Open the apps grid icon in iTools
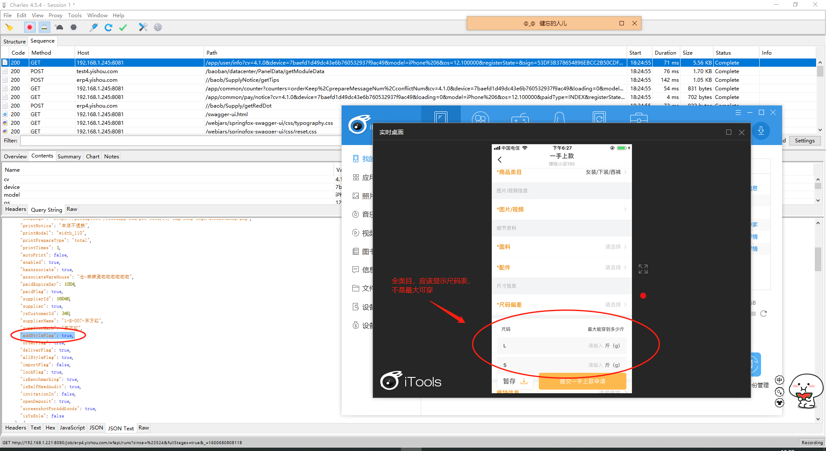 point(481,117)
